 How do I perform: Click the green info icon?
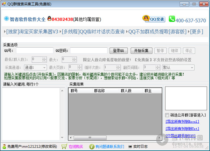[x=92, y=146]
